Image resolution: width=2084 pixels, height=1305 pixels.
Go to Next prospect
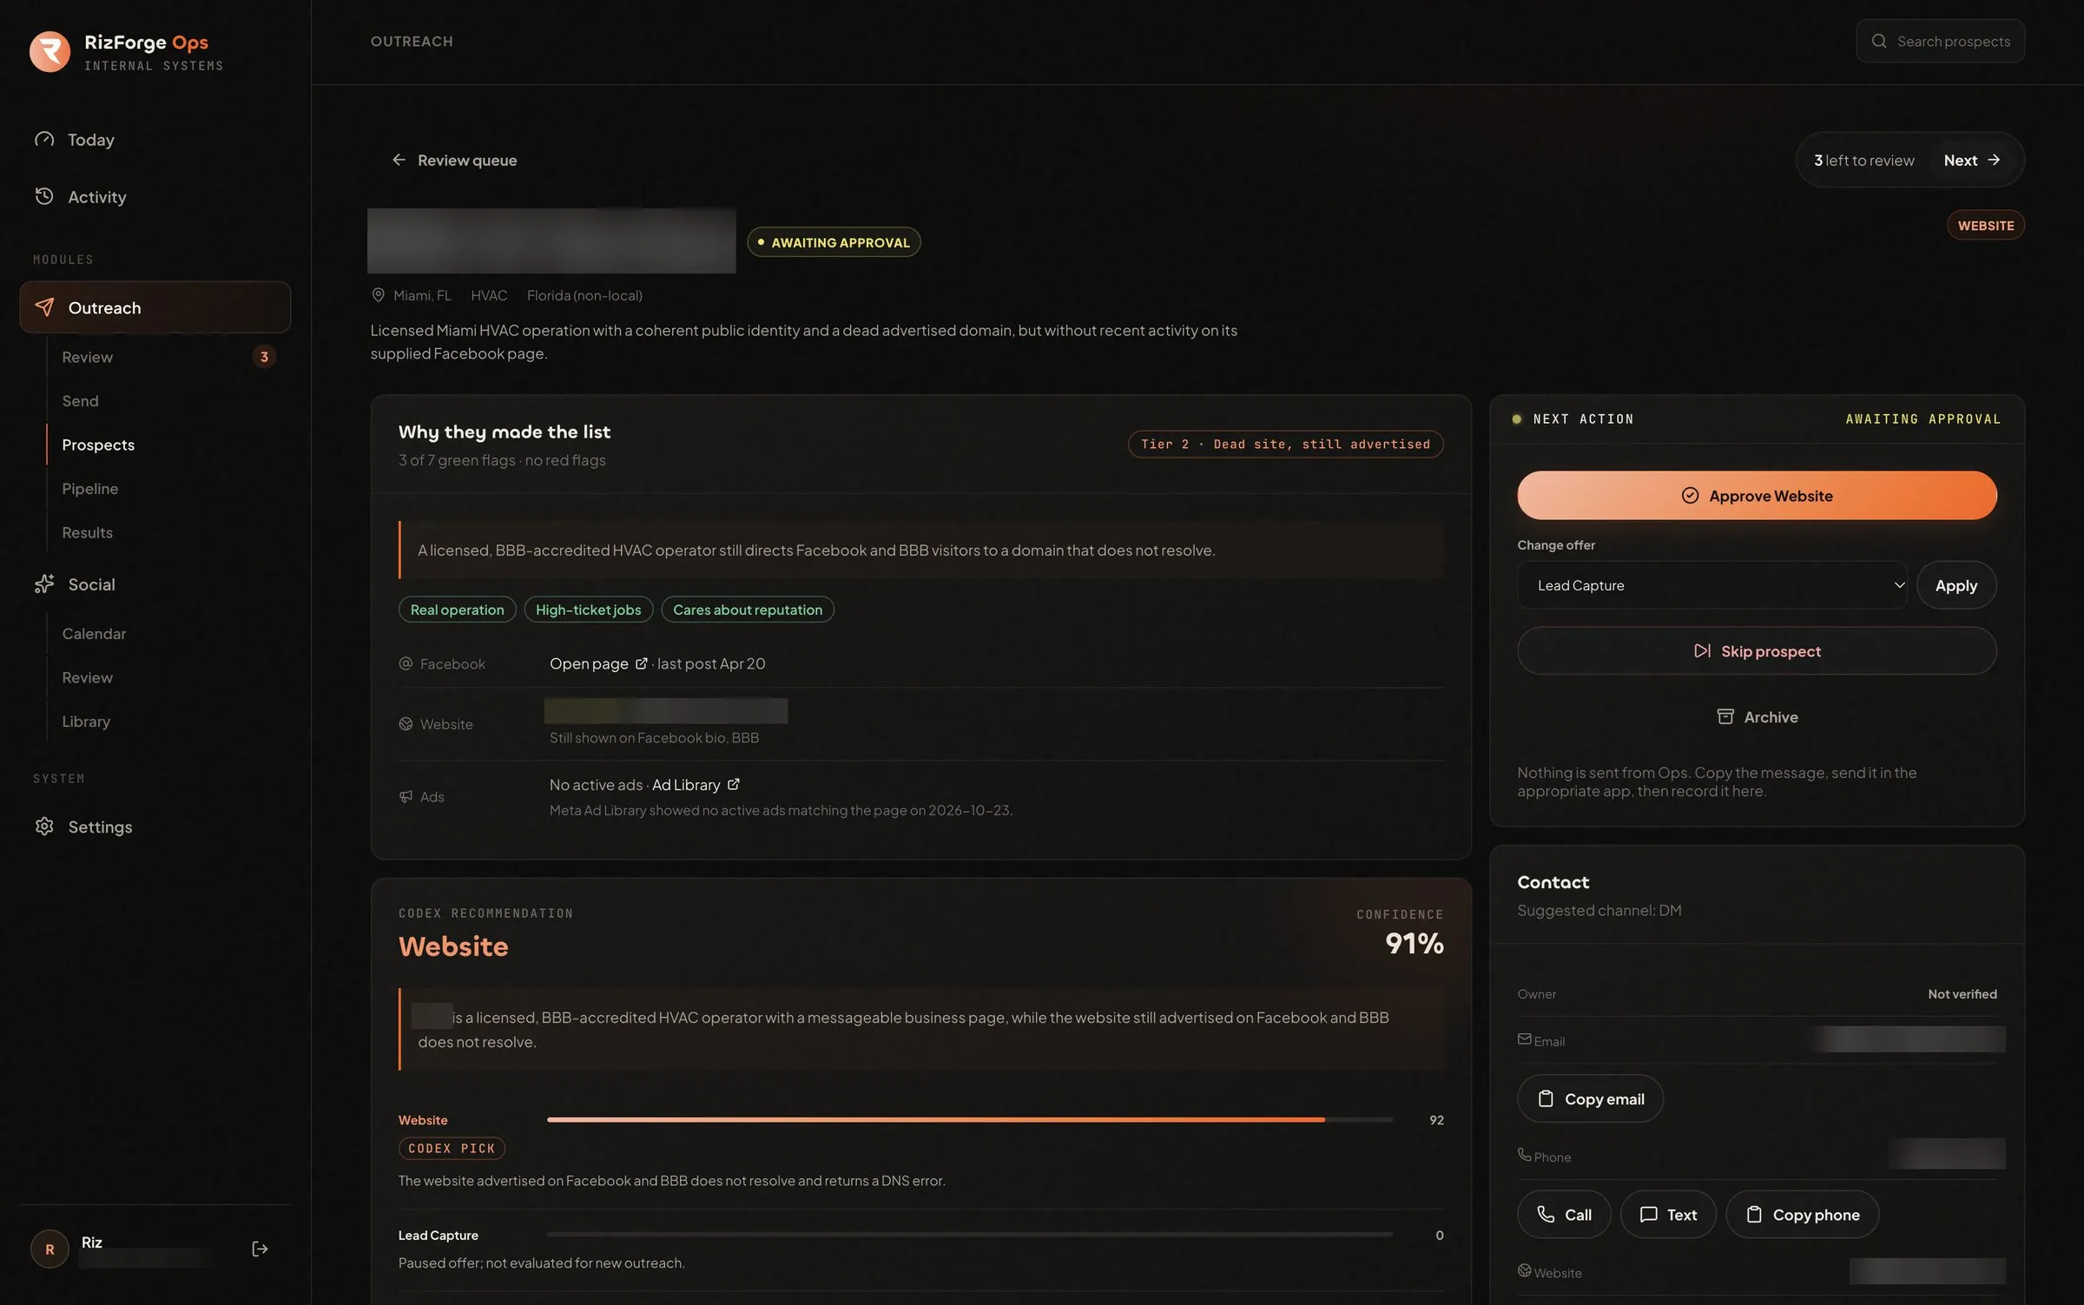pyautogui.click(x=1971, y=160)
